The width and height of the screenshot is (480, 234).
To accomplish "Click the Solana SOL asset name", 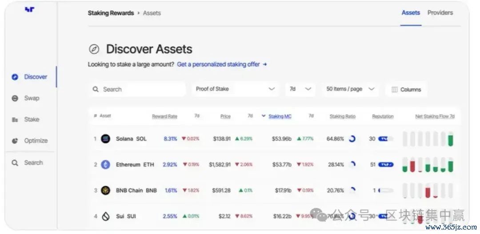I will [131, 139].
